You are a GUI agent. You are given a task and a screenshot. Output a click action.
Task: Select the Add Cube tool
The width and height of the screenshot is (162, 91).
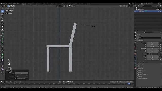pos(2,36)
